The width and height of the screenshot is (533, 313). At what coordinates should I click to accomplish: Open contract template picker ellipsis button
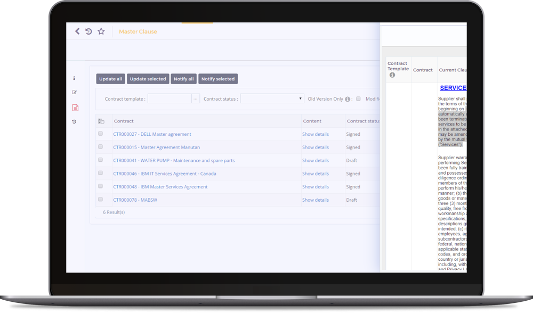tap(196, 99)
